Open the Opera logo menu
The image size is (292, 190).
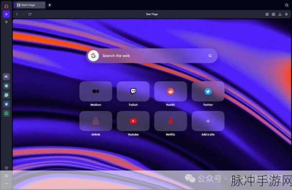[x=6, y=6]
